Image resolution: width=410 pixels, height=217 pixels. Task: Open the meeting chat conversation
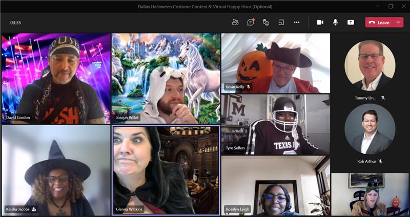click(x=251, y=22)
